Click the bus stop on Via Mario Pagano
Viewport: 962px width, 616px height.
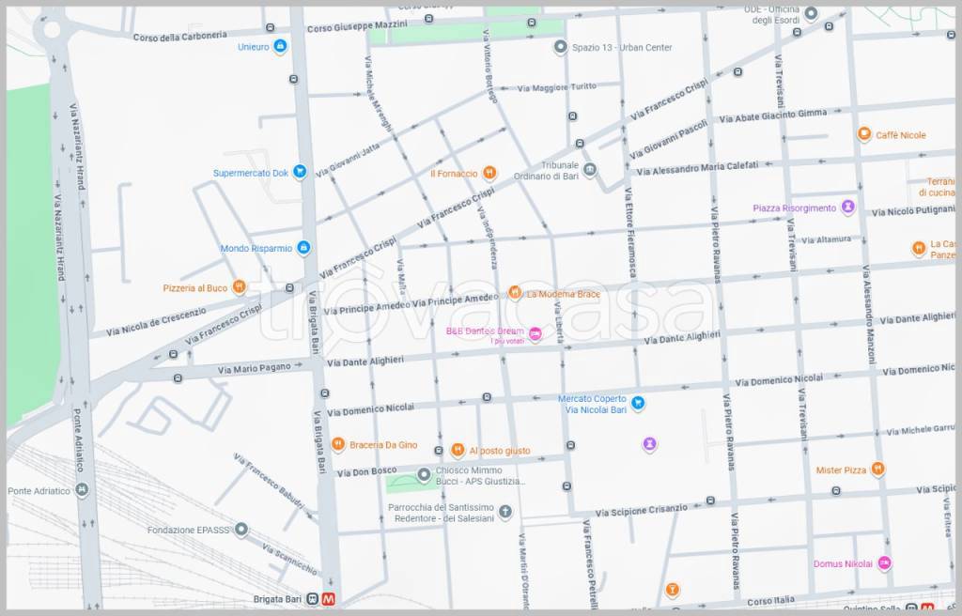[x=178, y=378]
